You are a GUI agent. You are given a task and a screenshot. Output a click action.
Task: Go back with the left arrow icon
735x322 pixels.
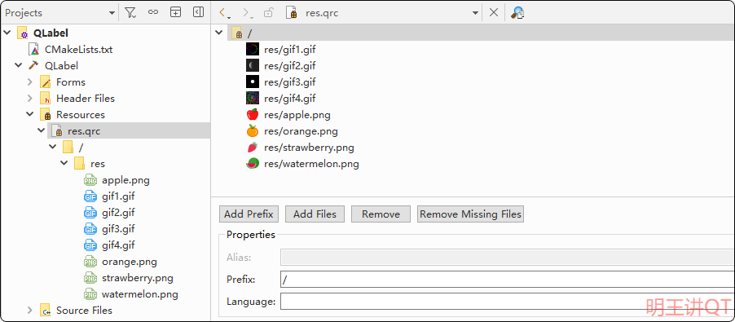[224, 13]
